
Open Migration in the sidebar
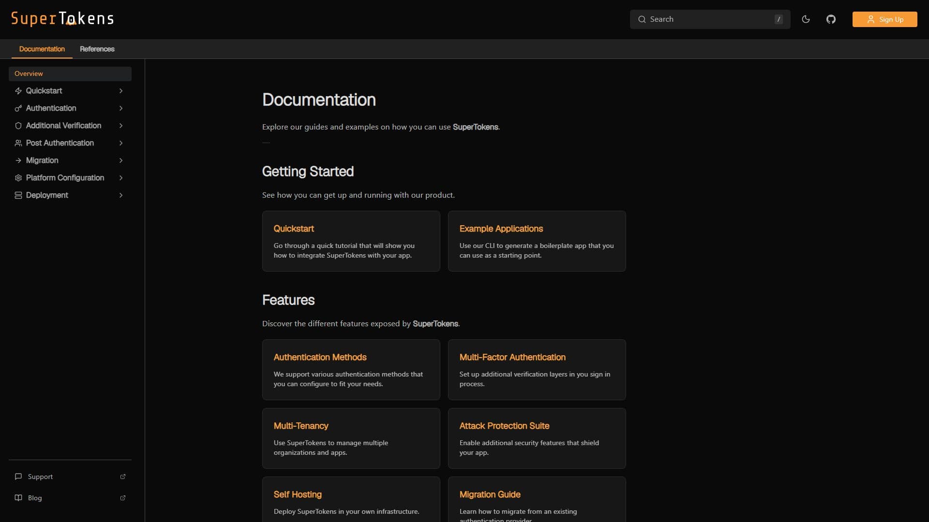pyautogui.click(x=70, y=160)
